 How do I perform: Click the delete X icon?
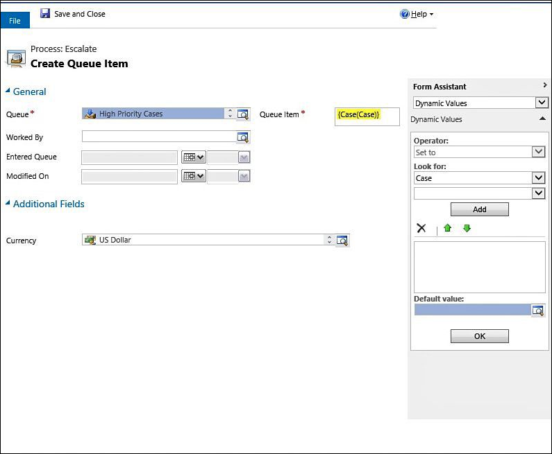421,228
